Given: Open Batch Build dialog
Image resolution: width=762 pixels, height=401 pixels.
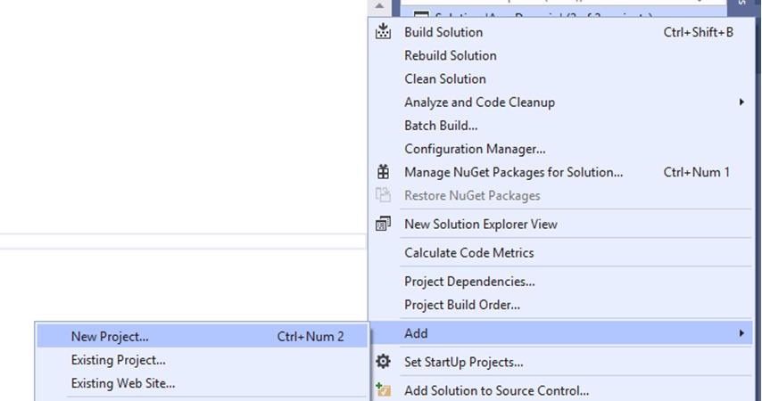Looking at the screenshot, I should [441, 126].
